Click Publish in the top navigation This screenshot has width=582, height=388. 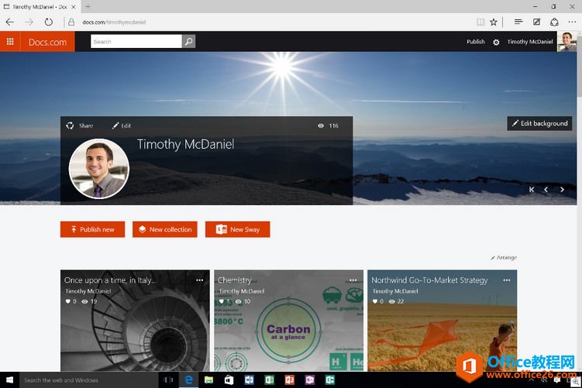(x=476, y=42)
